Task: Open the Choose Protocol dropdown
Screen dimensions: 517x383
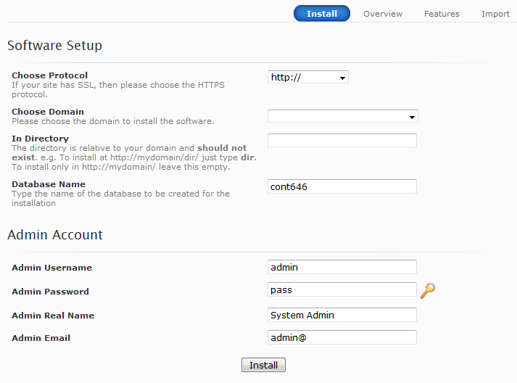Action: click(x=308, y=77)
